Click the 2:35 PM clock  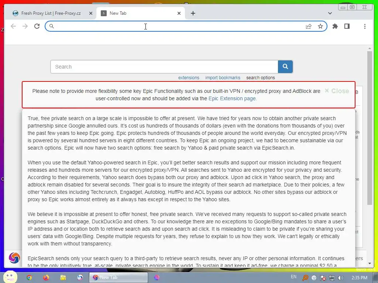click(359, 278)
